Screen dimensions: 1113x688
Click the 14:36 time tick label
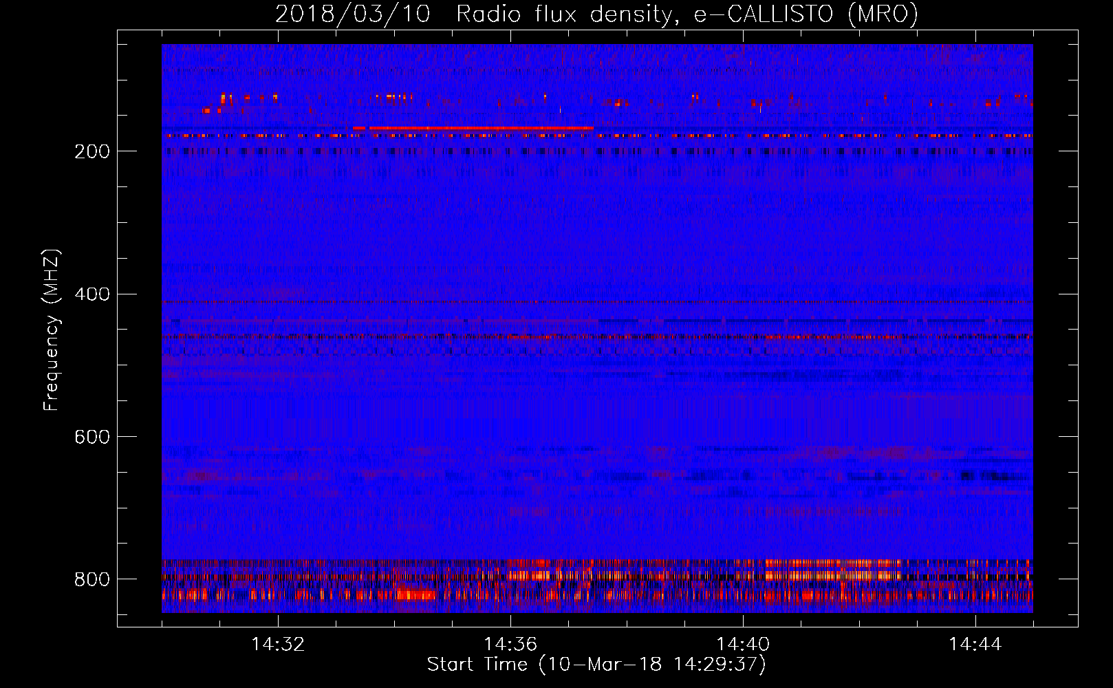click(510, 644)
